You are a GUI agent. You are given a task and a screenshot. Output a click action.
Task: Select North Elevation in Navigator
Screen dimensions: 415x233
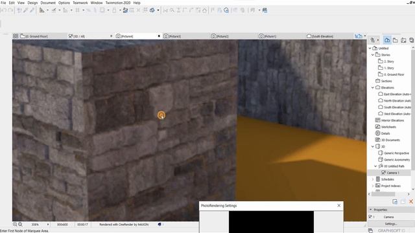point(395,101)
